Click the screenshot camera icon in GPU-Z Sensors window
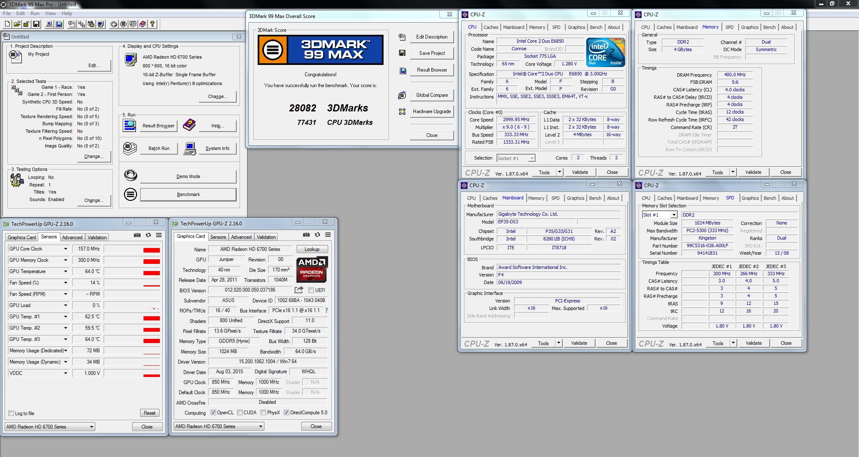 [x=137, y=235]
